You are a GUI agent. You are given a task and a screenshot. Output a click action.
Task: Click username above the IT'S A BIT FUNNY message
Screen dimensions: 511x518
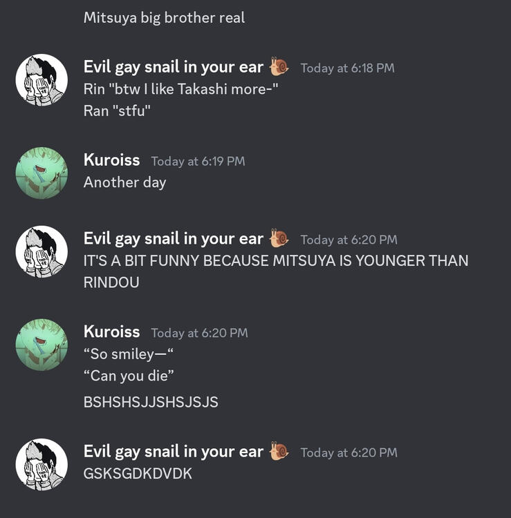[x=174, y=238]
